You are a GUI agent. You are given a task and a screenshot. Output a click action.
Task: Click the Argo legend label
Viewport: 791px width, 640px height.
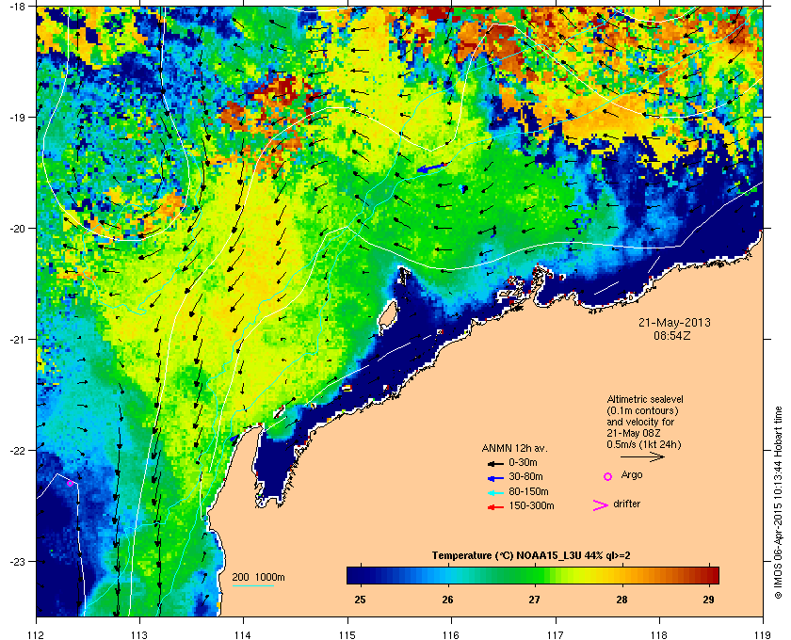[632, 475]
